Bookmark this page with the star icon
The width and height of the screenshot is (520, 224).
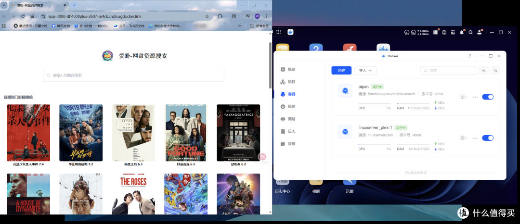(x=207, y=16)
